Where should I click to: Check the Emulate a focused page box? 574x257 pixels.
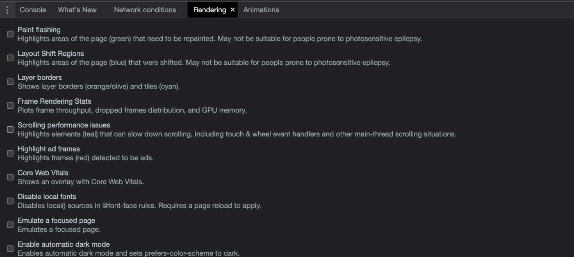[x=10, y=225]
